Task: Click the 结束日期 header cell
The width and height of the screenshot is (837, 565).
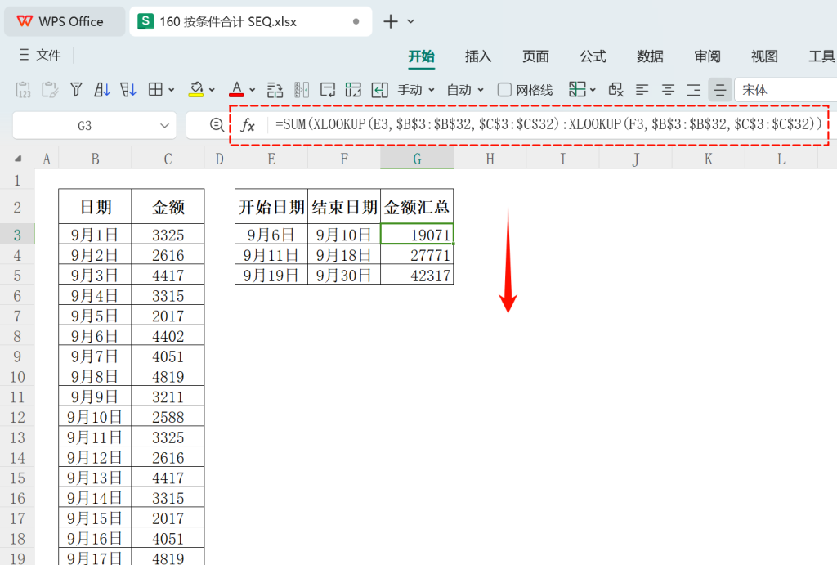Action: click(x=344, y=206)
